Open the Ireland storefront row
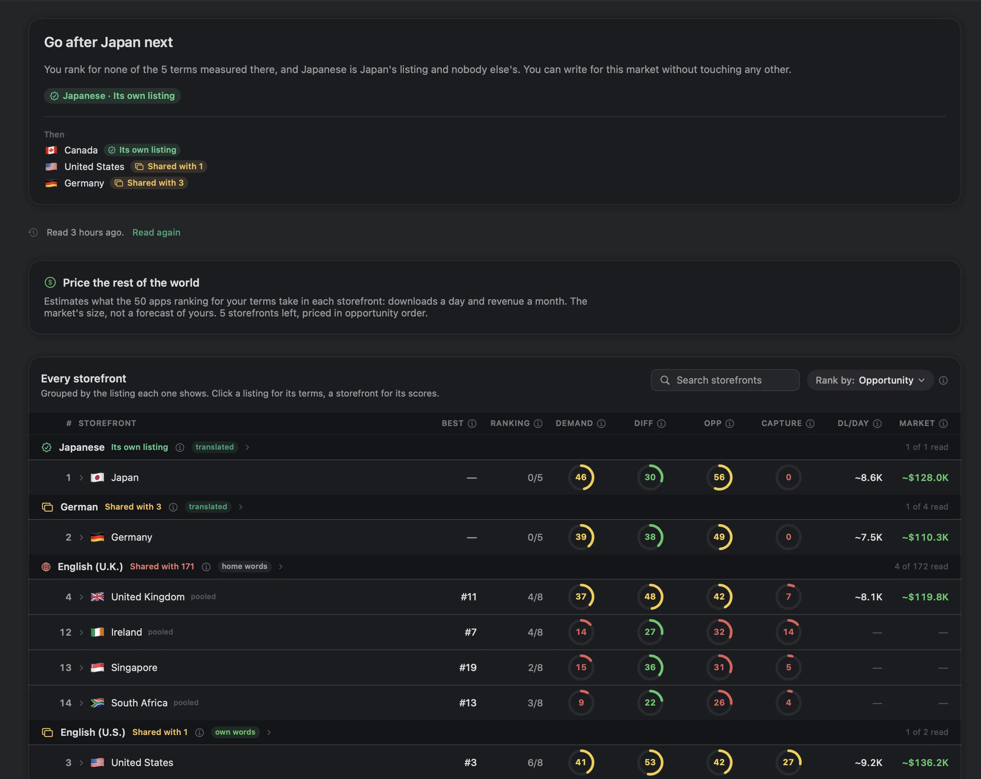The width and height of the screenshot is (981, 779). (x=494, y=632)
